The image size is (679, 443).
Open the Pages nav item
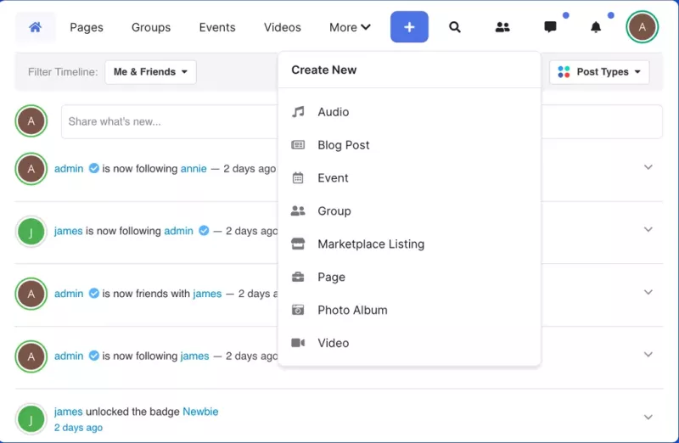pyautogui.click(x=87, y=27)
